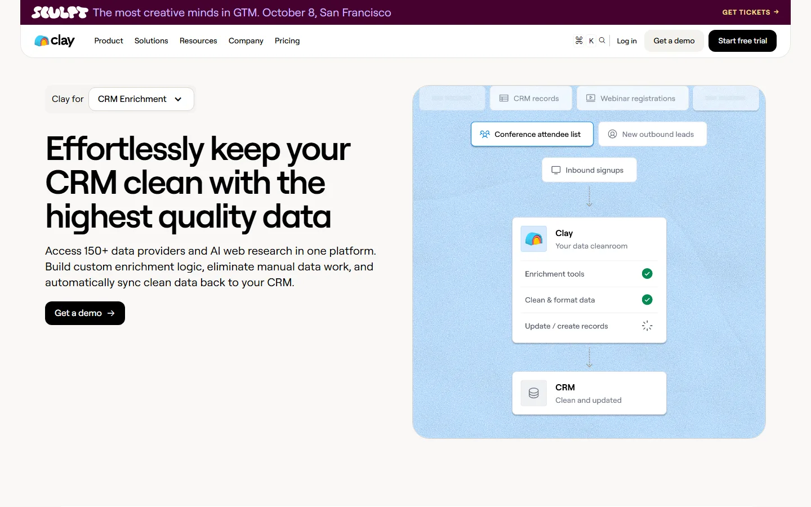
Task: Click the Sculpt logo in the top banner
Action: [x=60, y=12]
